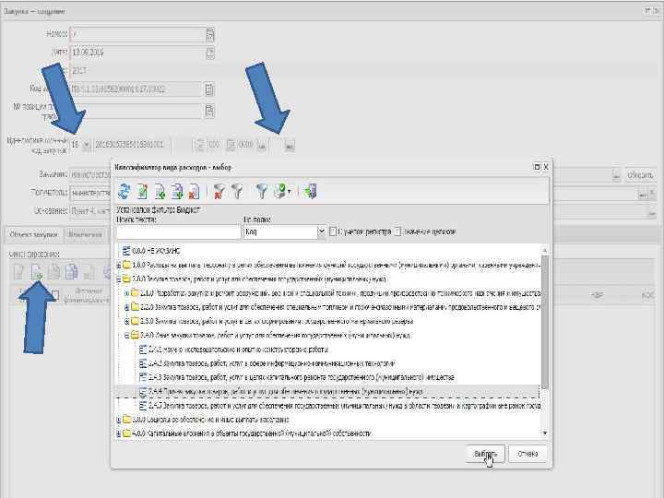Click the create new record icon in dialog
This screenshot has height=498, width=664.
click(160, 192)
